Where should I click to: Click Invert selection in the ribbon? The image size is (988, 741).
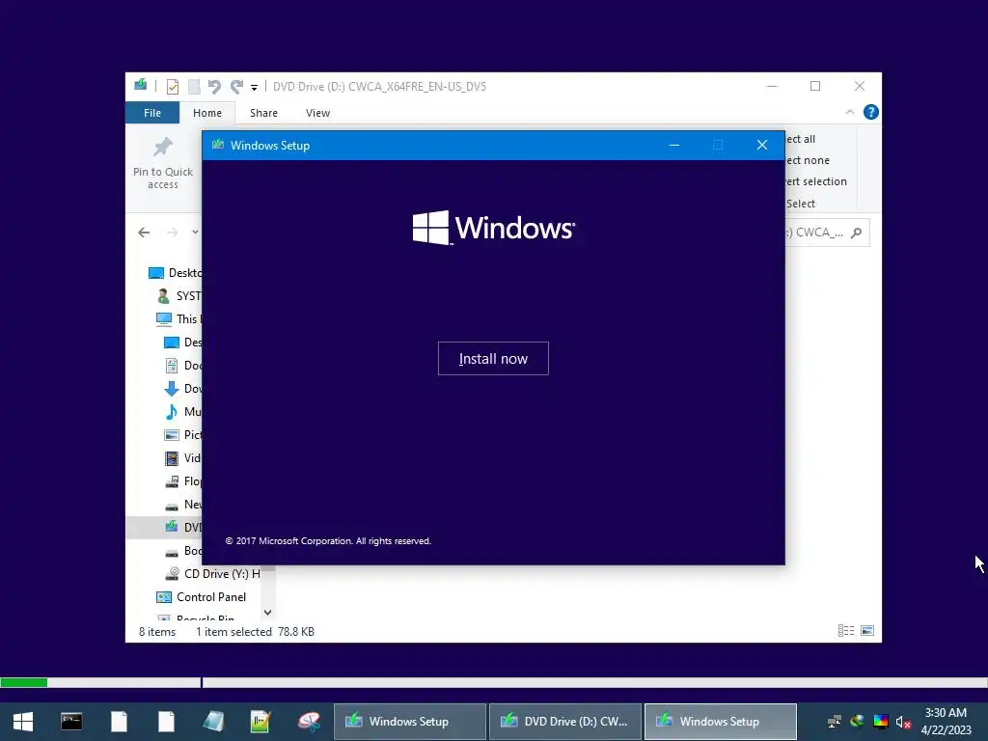click(x=816, y=181)
